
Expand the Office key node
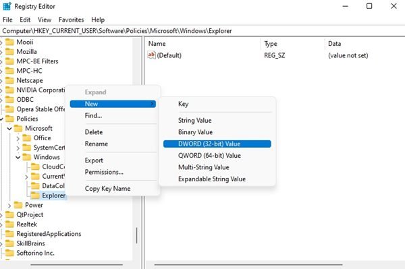[18, 138]
